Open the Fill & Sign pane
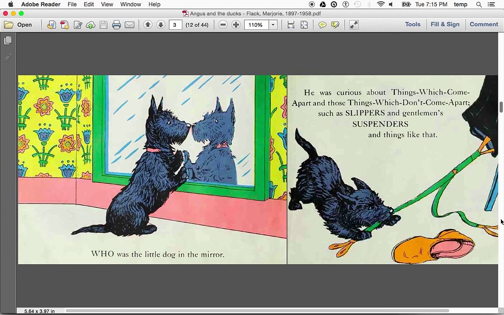The height and width of the screenshot is (315, 504). [x=445, y=24]
